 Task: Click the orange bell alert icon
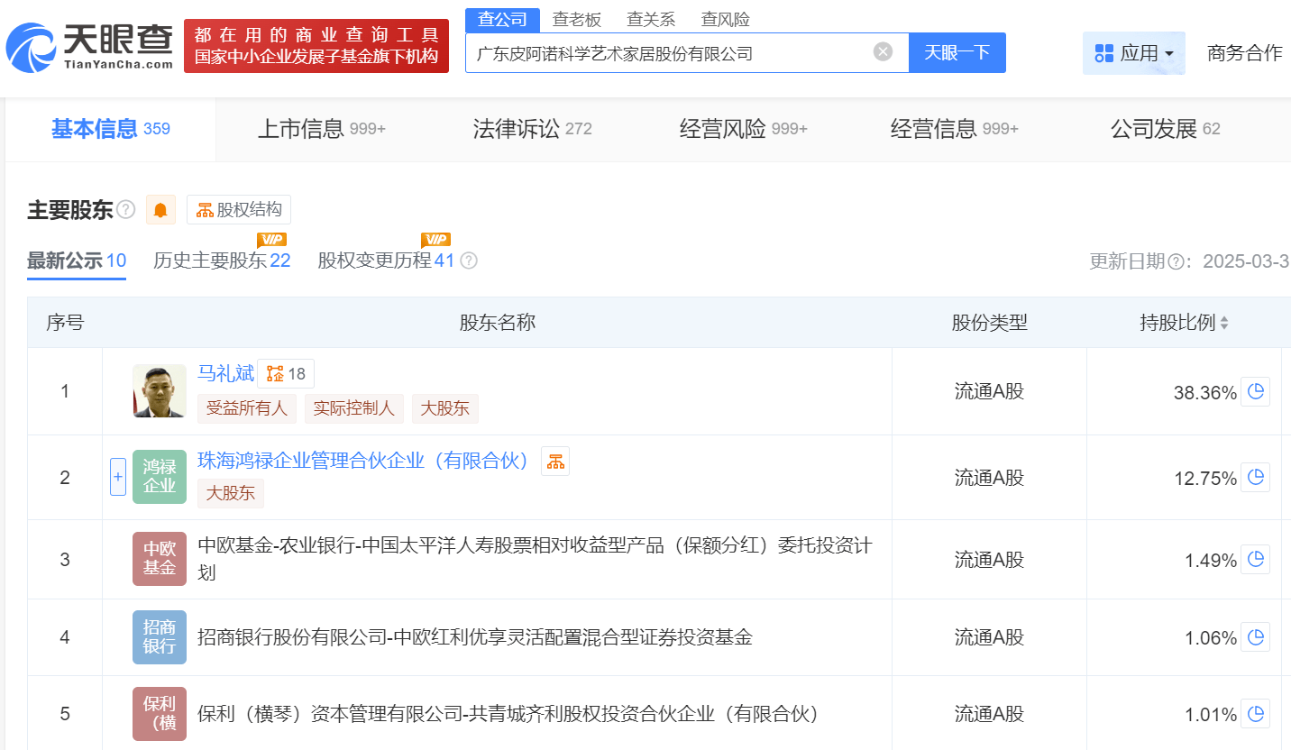[160, 210]
